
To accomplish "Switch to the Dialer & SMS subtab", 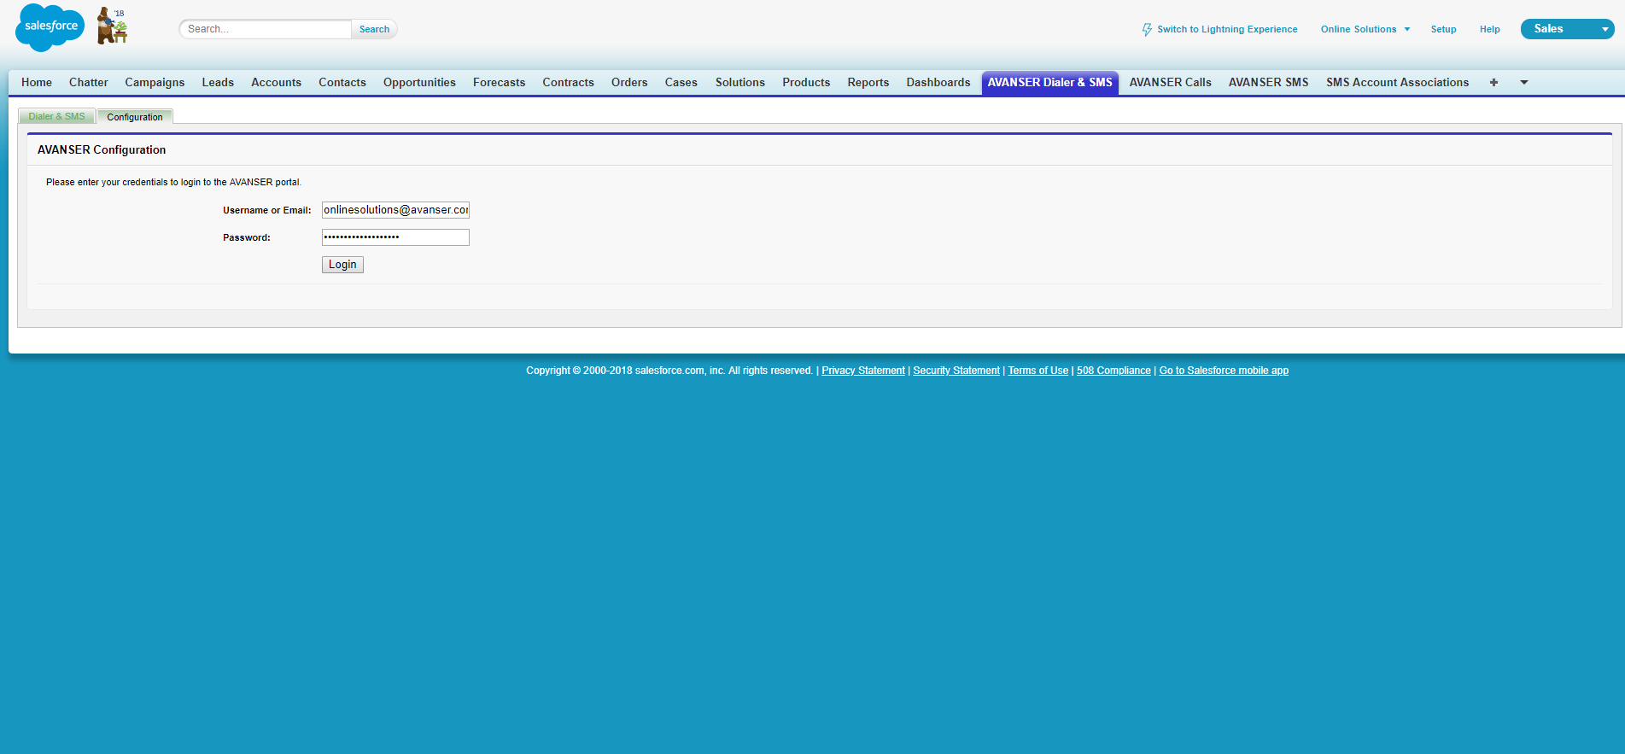I will click(57, 117).
